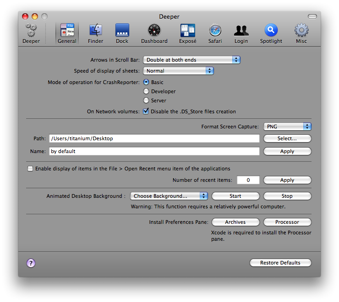Install the Processor preferences pane

pyautogui.click(x=287, y=222)
